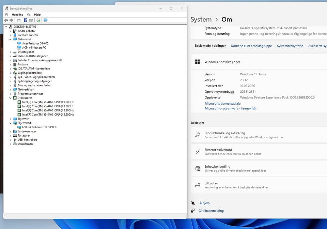Collapse the Prosessorer tree node
This screenshot has height=229, width=327.
(x=10, y=98)
